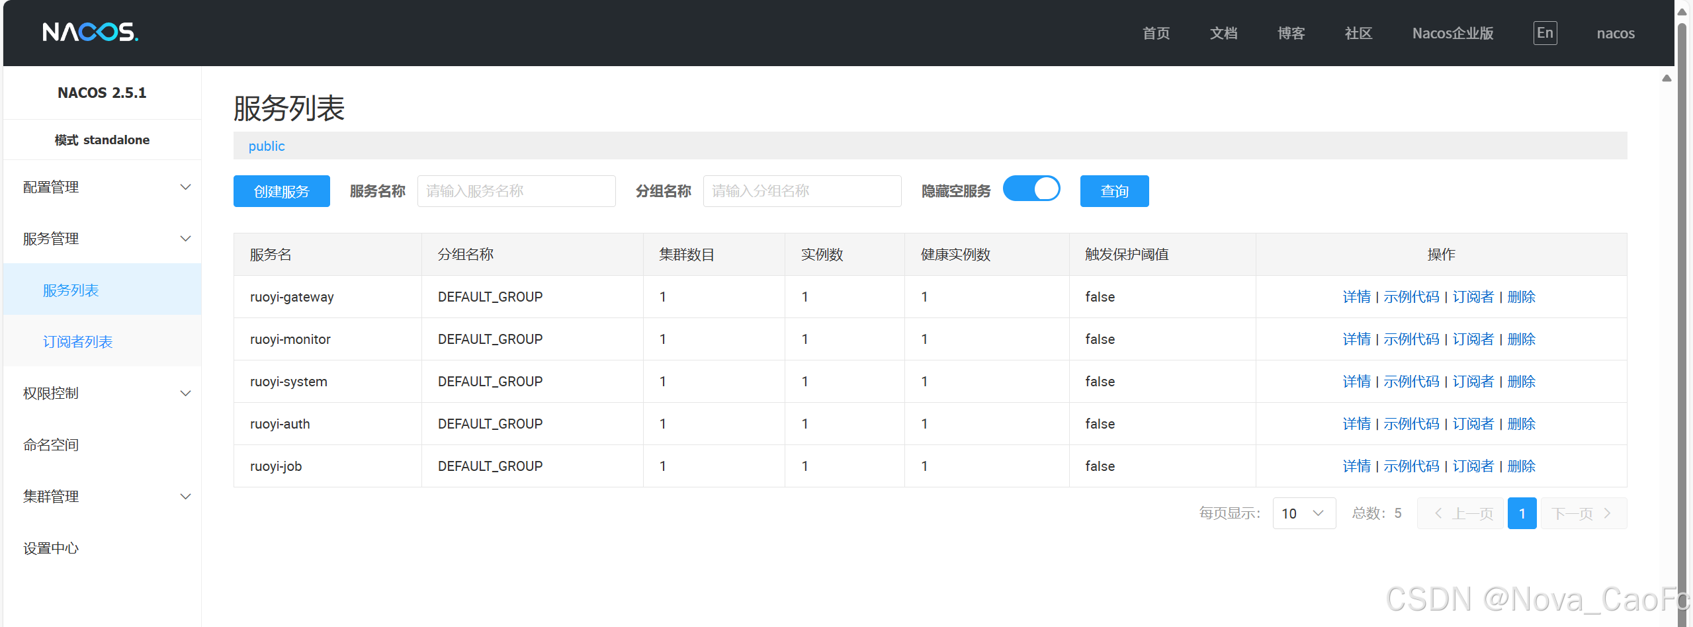1693x627 pixels.
Task: Open 示例代码 for ruoyi-job
Action: tap(1411, 466)
